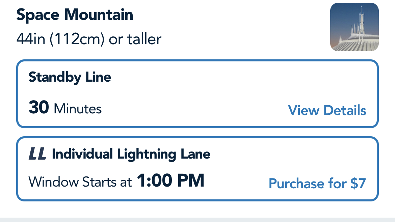
Task: Select the Individual Lightning Lane heading
Action: point(131,154)
